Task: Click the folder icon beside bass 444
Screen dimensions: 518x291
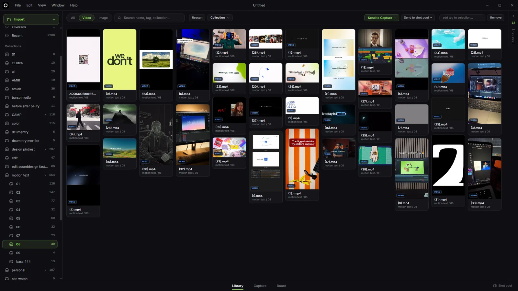Action: 11,262
